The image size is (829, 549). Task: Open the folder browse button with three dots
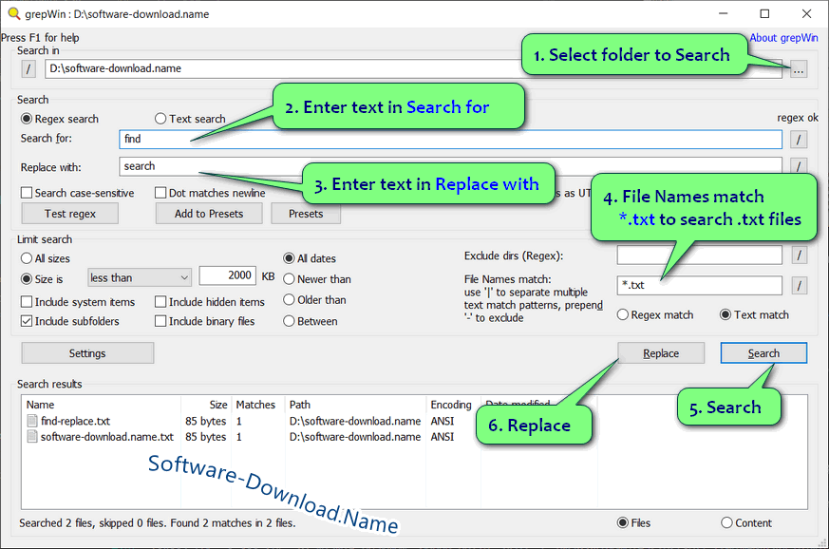click(x=799, y=68)
